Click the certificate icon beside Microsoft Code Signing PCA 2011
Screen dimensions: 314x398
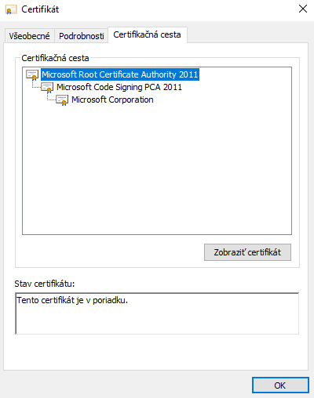click(47, 88)
